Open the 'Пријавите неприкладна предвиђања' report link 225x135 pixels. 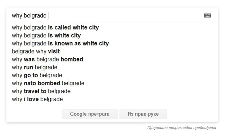click(182, 128)
